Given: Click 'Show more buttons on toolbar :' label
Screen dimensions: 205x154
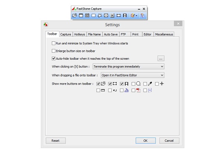Looking at the screenshot, I should pyautogui.click(x=73, y=84).
